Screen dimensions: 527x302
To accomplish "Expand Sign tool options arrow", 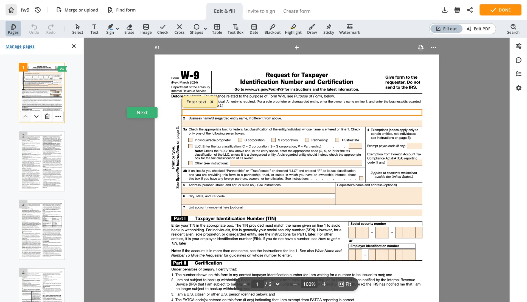I will 117,29.
